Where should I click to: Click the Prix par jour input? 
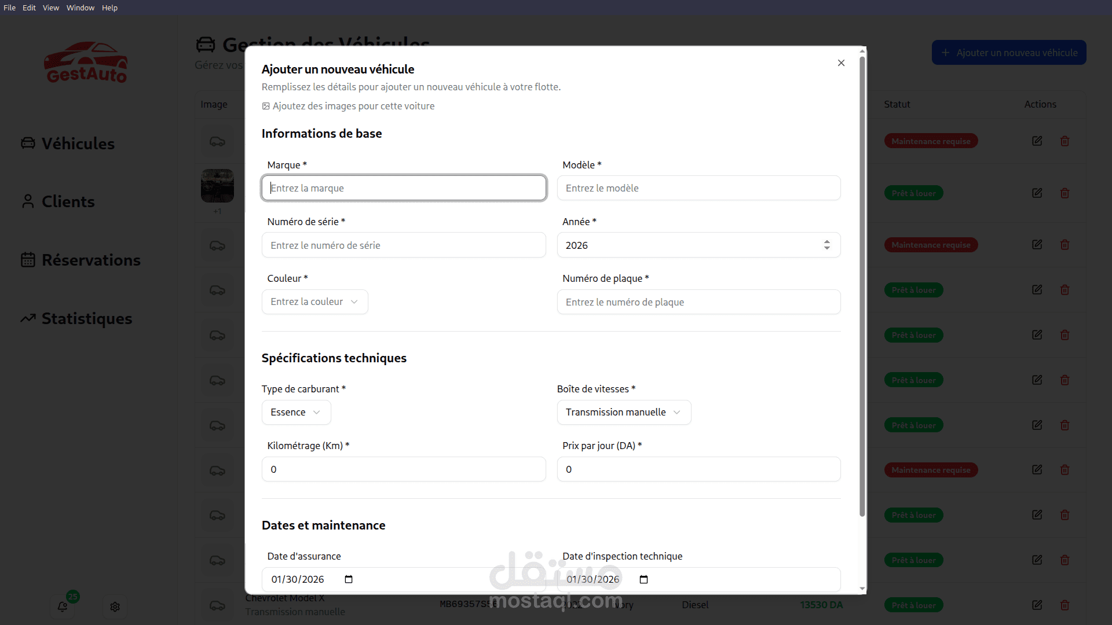tap(698, 469)
